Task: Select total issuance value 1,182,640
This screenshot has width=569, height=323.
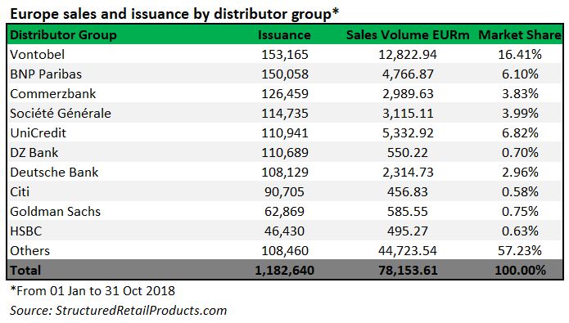Action: pyautogui.click(x=285, y=271)
